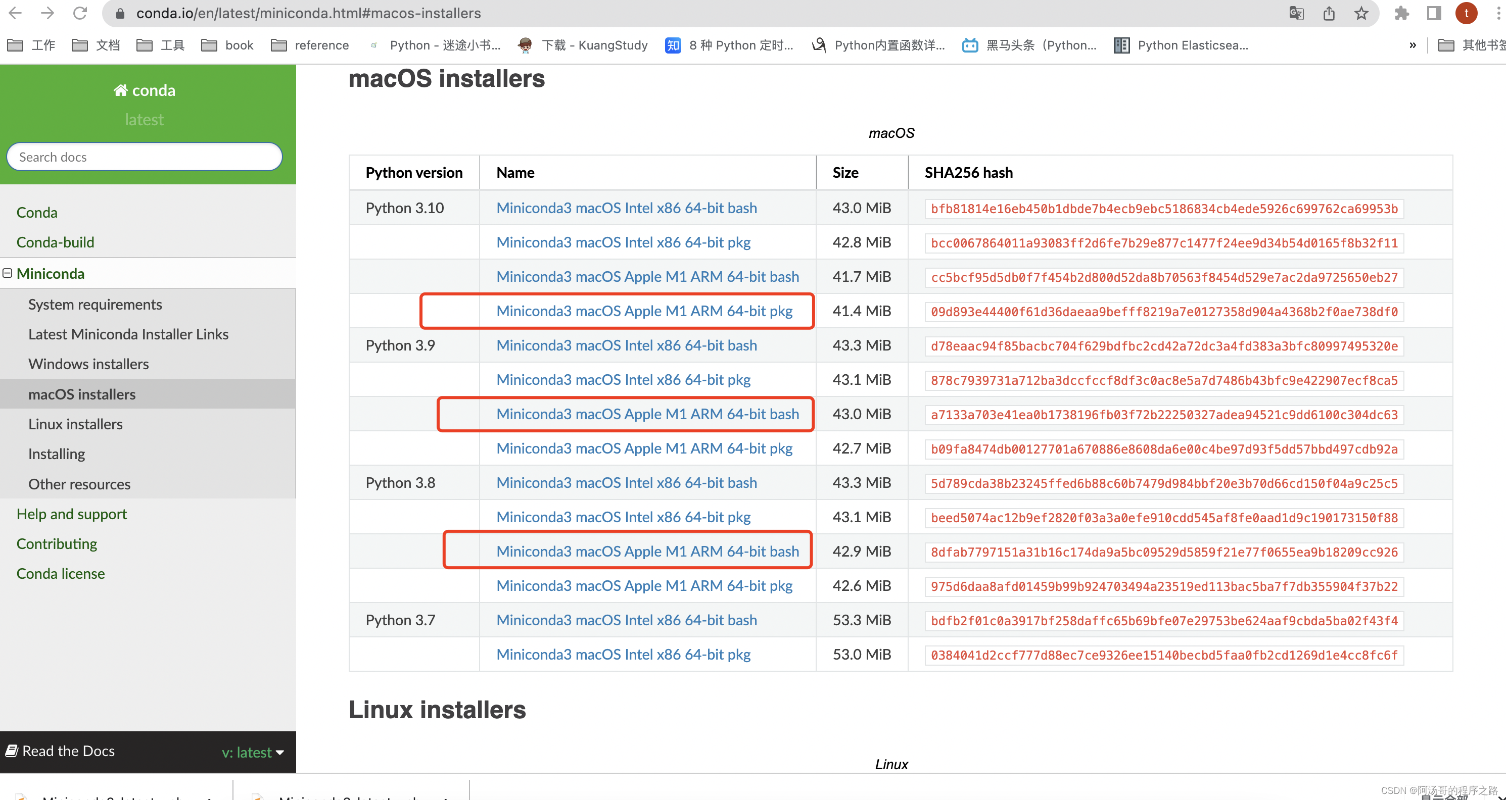Click the Python 3.9 version cell

pos(414,345)
